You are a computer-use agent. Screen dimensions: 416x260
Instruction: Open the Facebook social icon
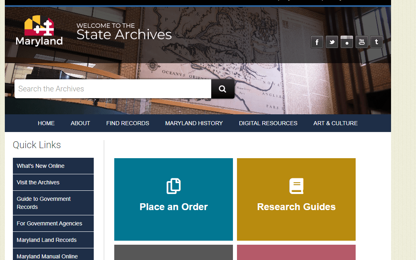(317, 42)
